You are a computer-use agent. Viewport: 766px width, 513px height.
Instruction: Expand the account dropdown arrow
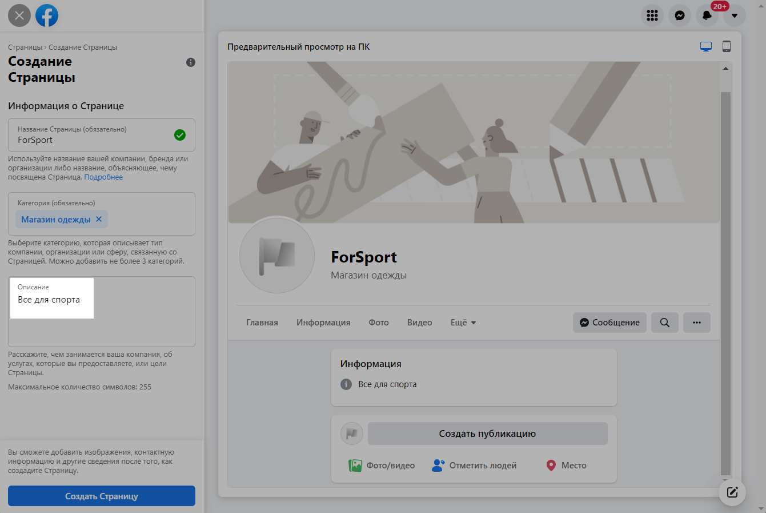735,15
